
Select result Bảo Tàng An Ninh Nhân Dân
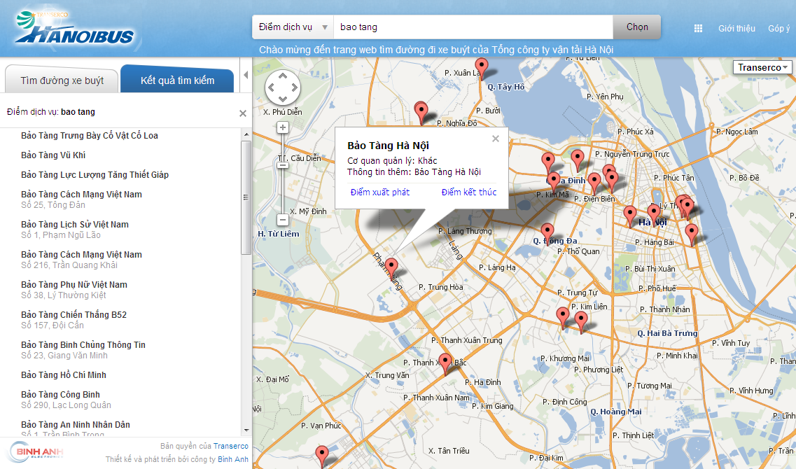[76, 429]
